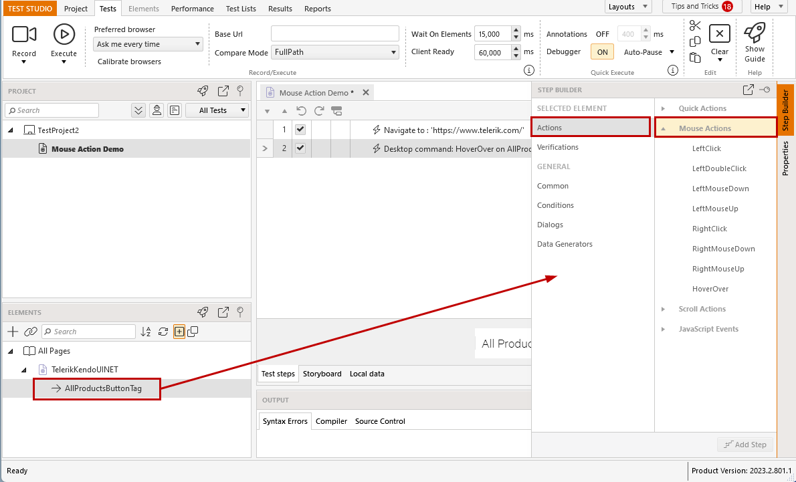This screenshot has width=796, height=482.
Task: Switch to the Project ribbon tab
Action: coord(76,9)
